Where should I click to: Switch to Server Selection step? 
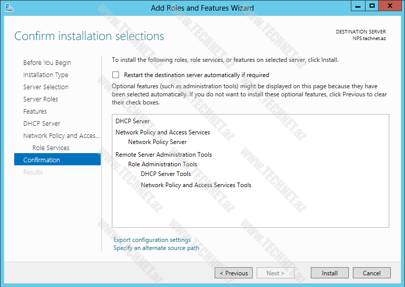[46, 87]
